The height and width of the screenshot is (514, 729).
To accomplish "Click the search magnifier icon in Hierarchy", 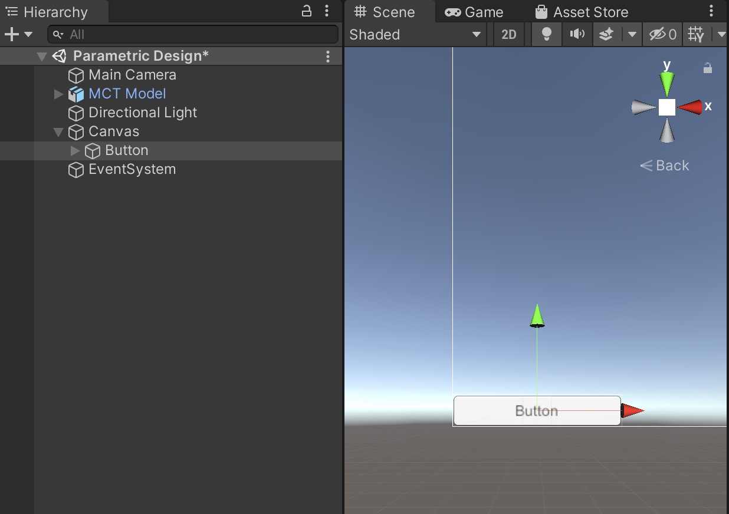I will (58, 35).
